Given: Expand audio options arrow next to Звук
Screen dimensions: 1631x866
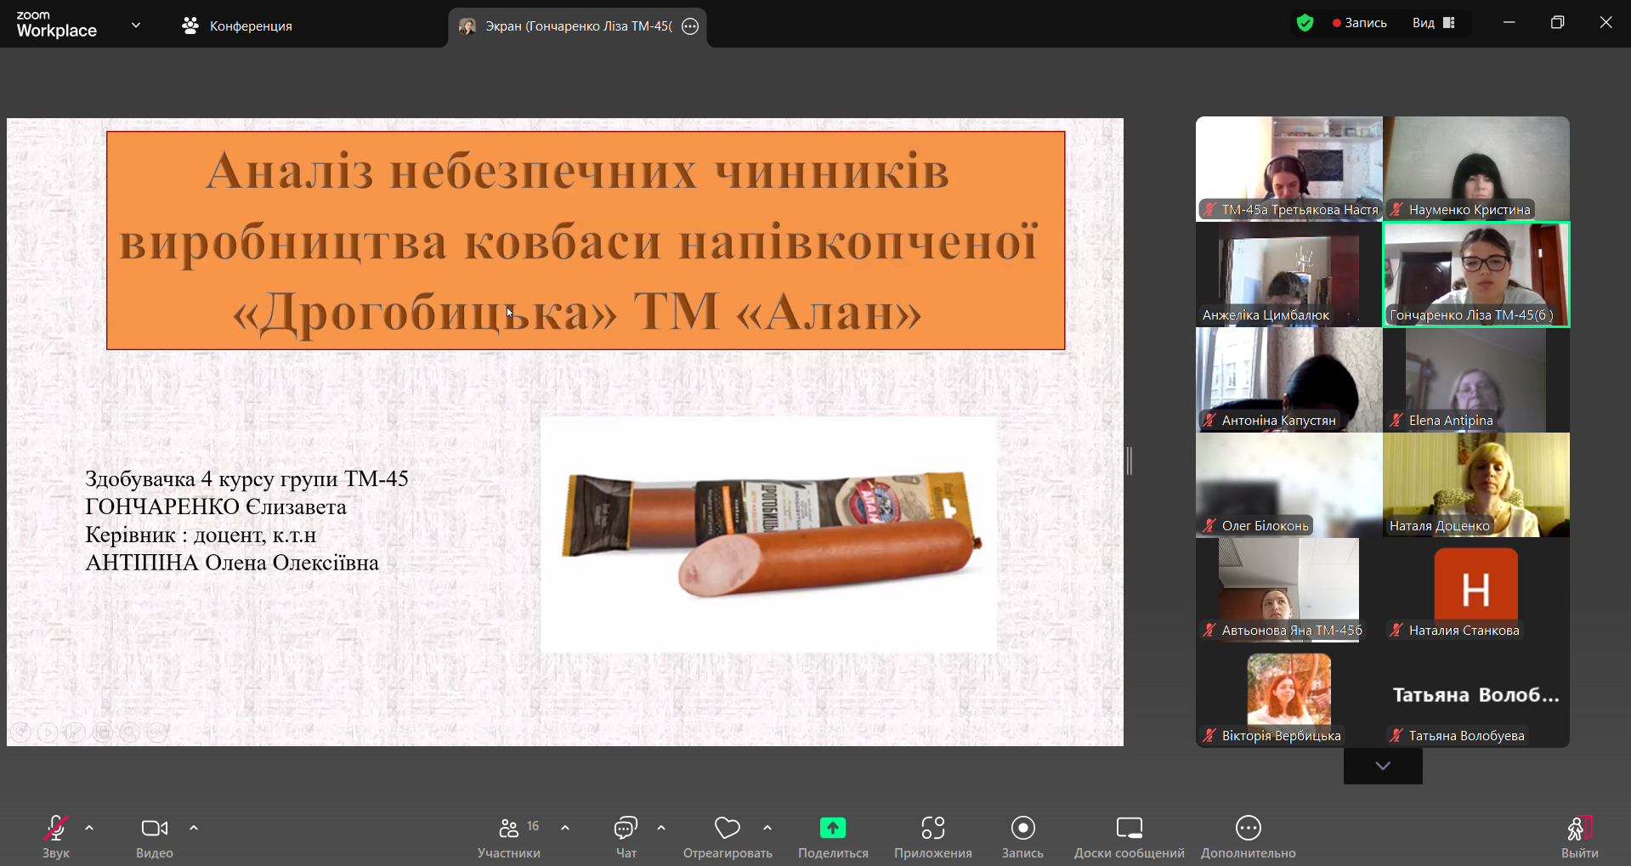Looking at the screenshot, I should pyautogui.click(x=89, y=828).
